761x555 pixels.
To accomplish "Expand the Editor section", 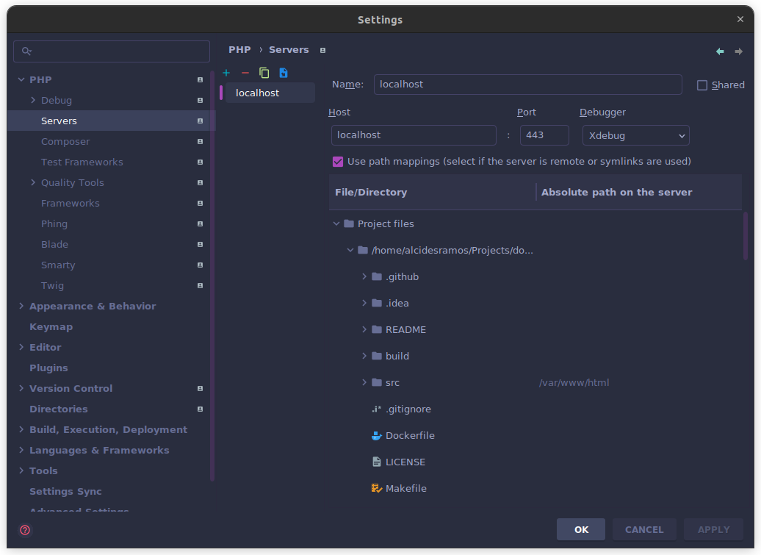I will [x=21, y=347].
